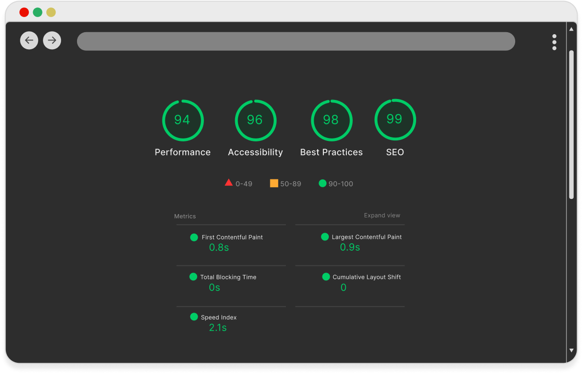Screen dimensions: 582x373
Task: Click the Total Blocking Time metric label
Action: [228, 277]
